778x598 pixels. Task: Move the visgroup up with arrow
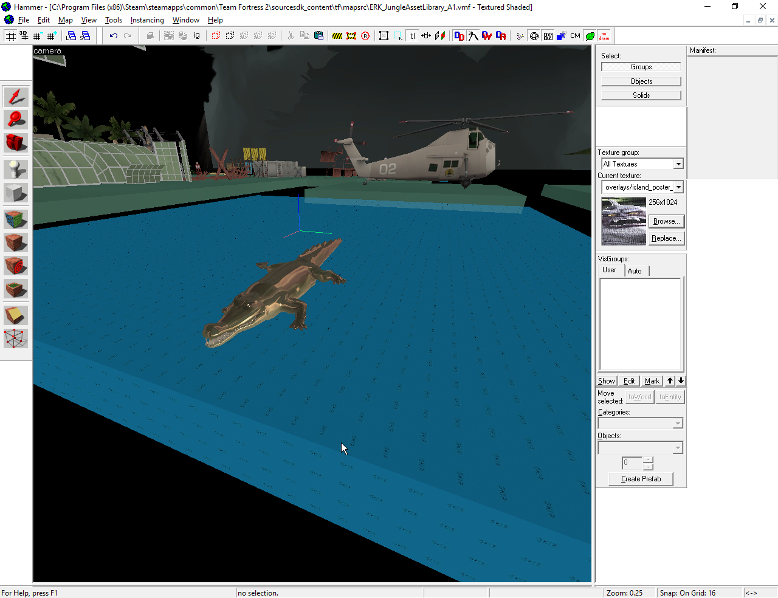(x=670, y=381)
